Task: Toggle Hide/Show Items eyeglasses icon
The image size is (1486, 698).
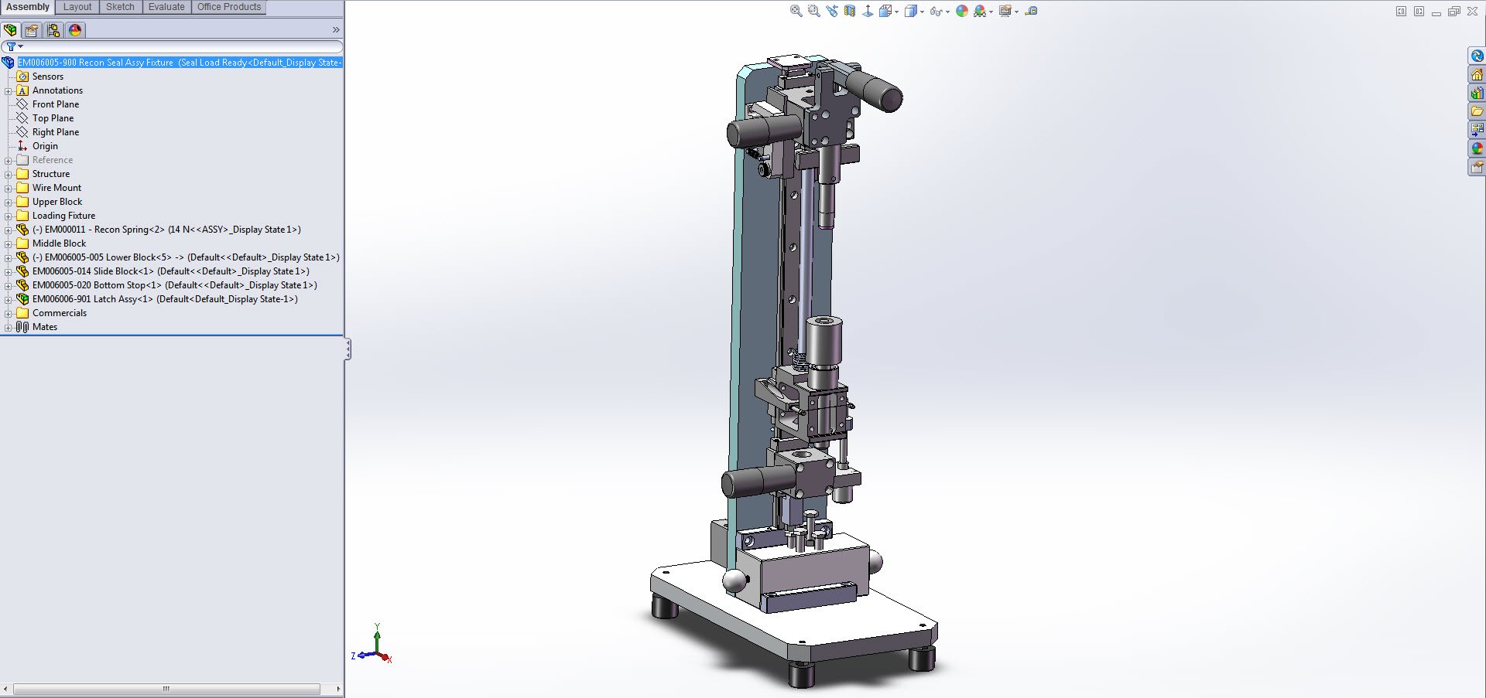Action: coord(936,11)
